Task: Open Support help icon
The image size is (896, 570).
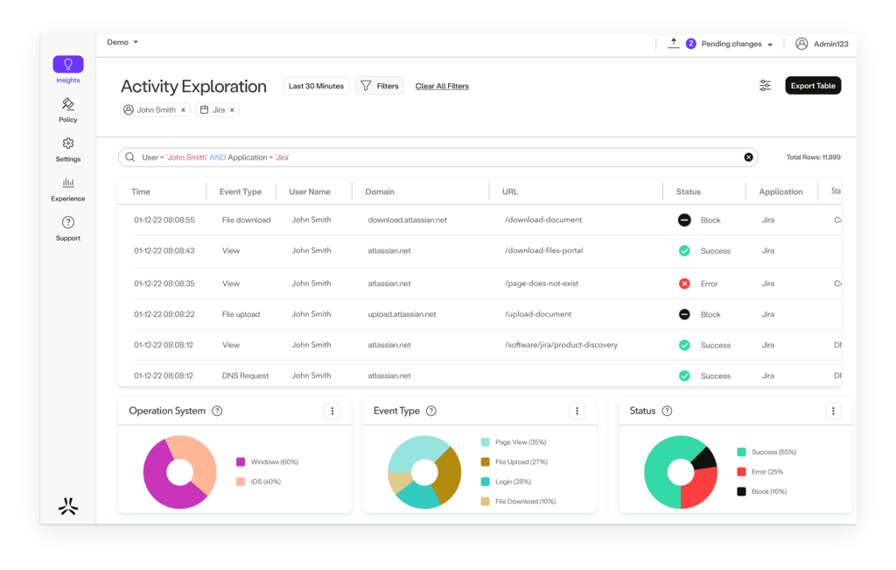Action: [x=68, y=222]
